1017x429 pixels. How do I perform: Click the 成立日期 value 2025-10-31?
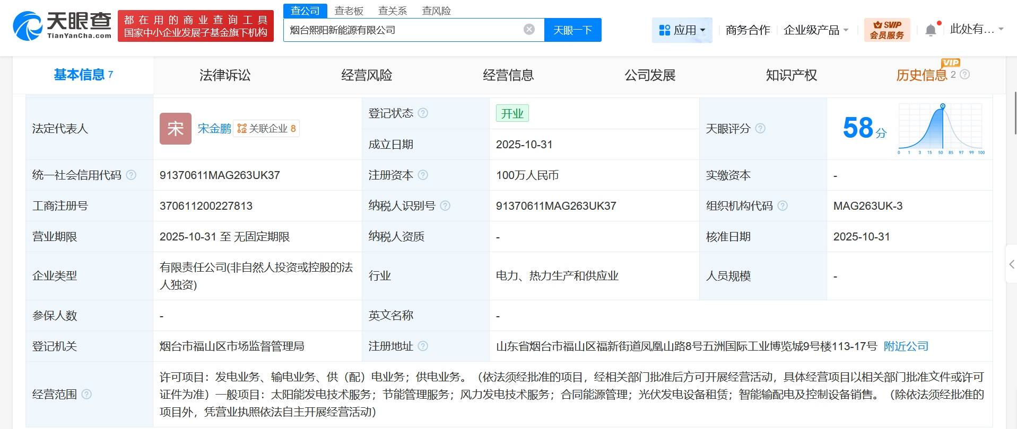[524, 144]
